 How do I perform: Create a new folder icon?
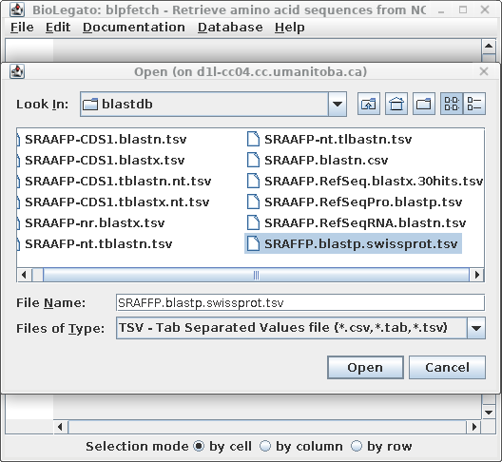424,104
